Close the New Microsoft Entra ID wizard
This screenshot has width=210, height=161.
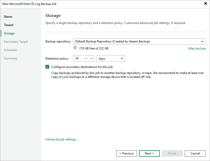coord(205,4)
